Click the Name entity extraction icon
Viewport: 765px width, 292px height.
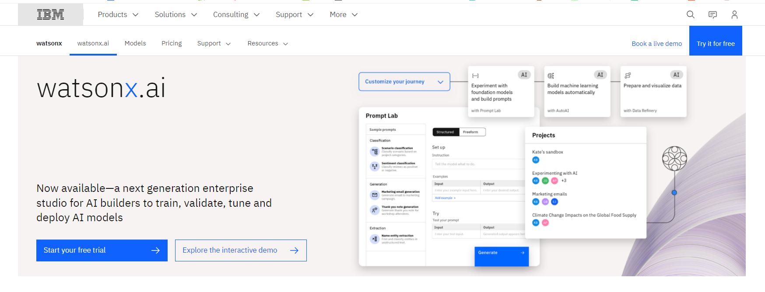pyautogui.click(x=375, y=239)
